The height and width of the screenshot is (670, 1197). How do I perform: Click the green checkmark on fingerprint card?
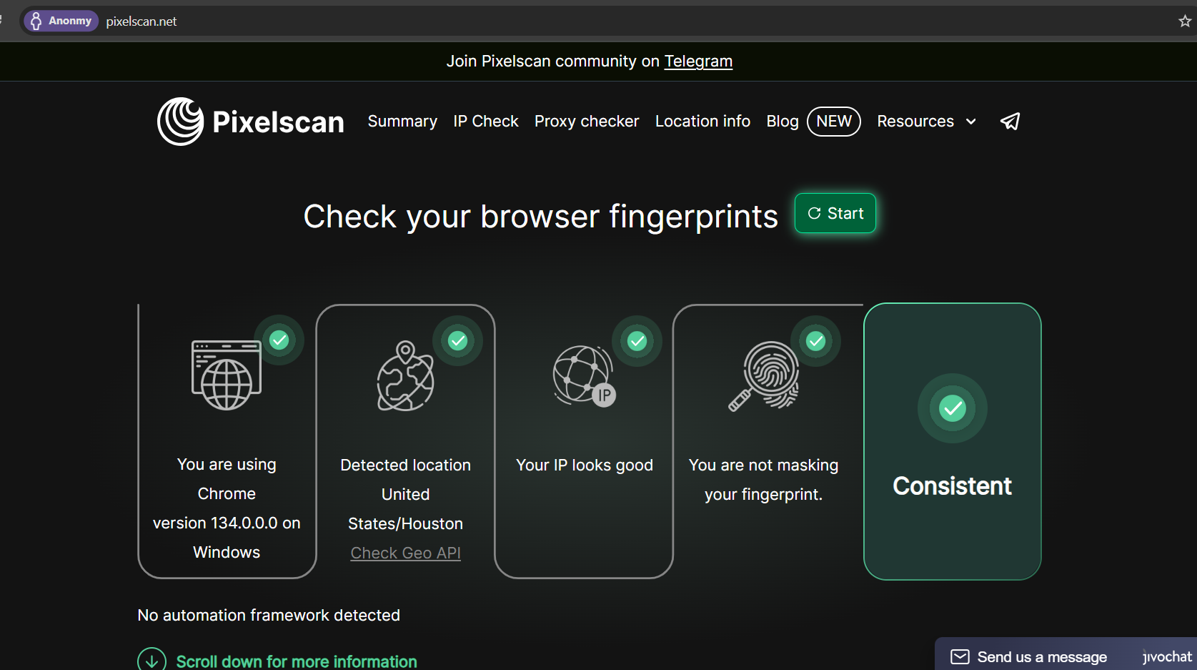(x=815, y=341)
